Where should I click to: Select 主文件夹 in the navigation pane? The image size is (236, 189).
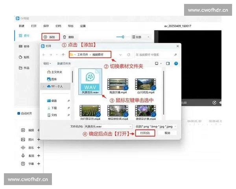pyautogui.click(x=55, y=72)
